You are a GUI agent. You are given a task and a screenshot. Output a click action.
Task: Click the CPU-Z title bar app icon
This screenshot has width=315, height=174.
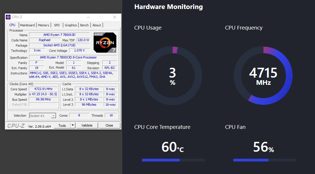8,17
